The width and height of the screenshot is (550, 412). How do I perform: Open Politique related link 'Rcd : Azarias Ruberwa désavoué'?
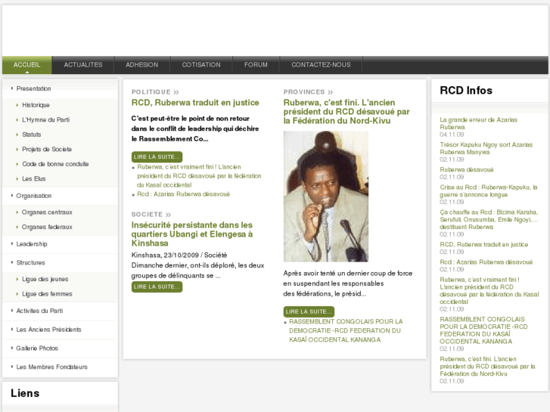coord(183,194)
